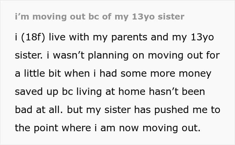This screenshot has width=235, height=145.
Task: Click the words "bad at all."
Action: click(x=39, y=110)
